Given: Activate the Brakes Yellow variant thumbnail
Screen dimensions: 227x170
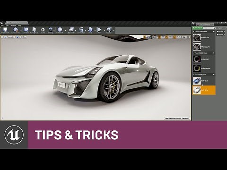Looking at the screenshot, I should [197, 68].
